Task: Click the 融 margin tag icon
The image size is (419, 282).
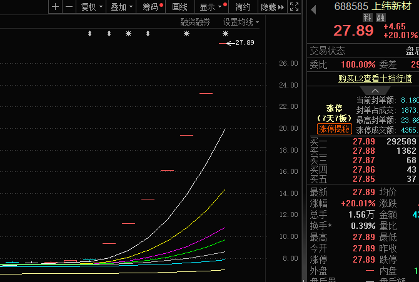Action: [x=381, y=18]
